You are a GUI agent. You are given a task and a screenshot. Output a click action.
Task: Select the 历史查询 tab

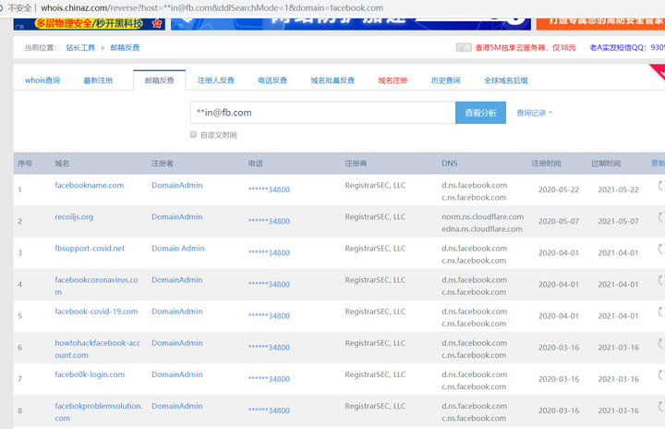445,80
